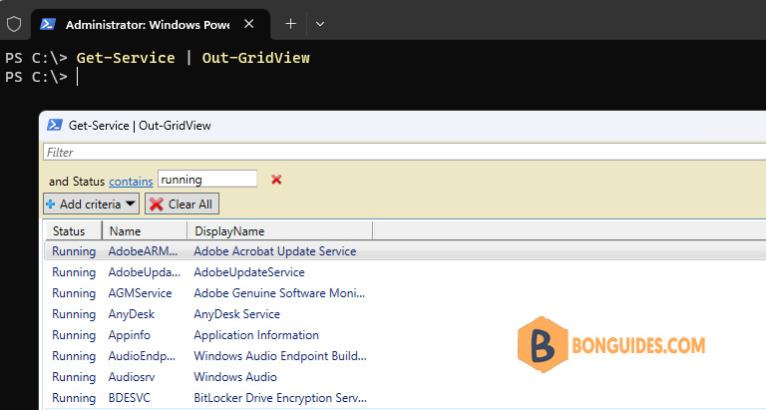
Task: Click Adobe Genuine Software Moni... display name
Action: point(279,293)
